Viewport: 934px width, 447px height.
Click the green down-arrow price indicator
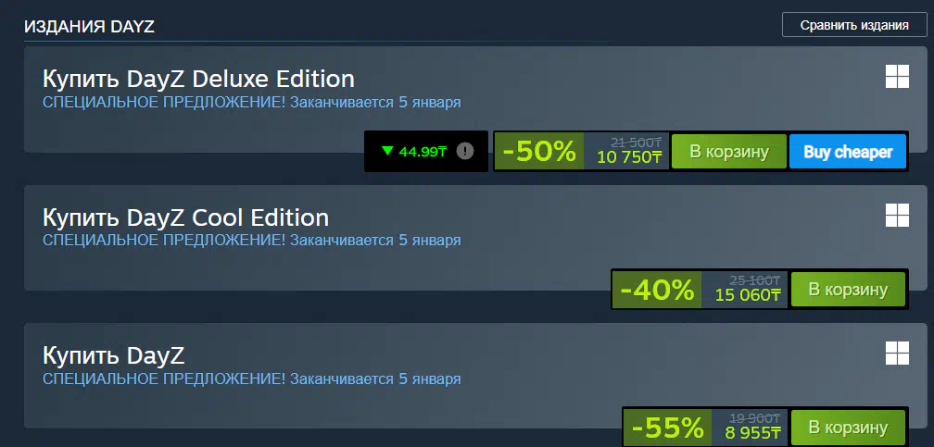coord(387,151)
